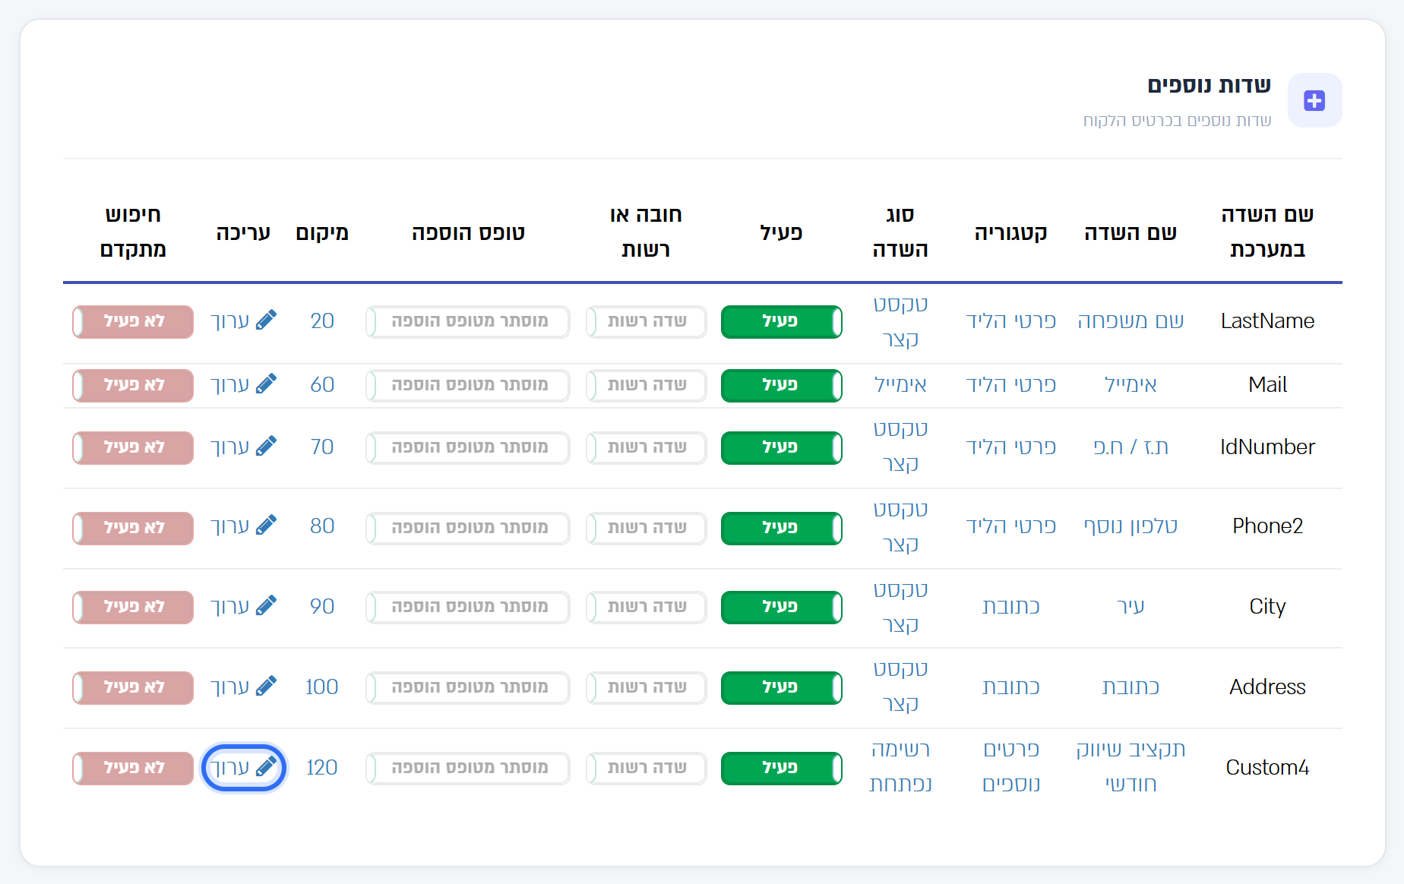Disable the active switch in Mail row
The image size is (1404, 884).
(781, 386)
